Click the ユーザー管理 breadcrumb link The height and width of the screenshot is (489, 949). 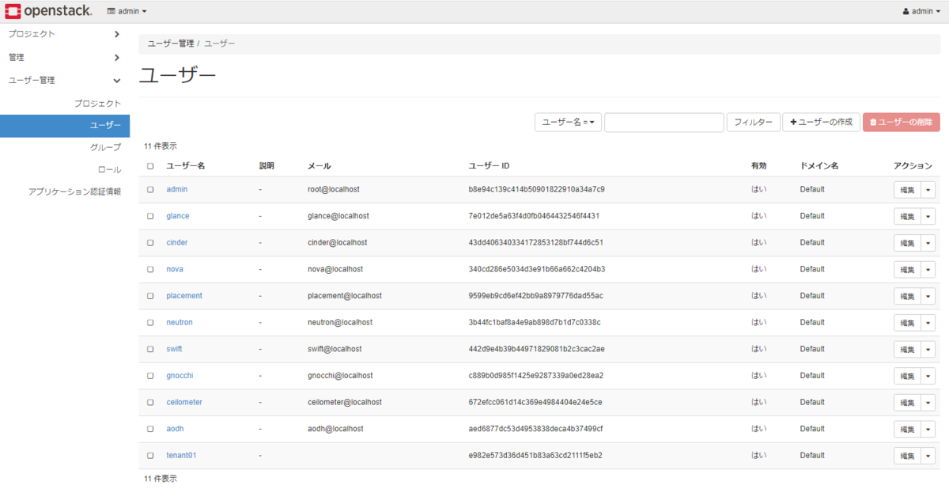[171, 44]
